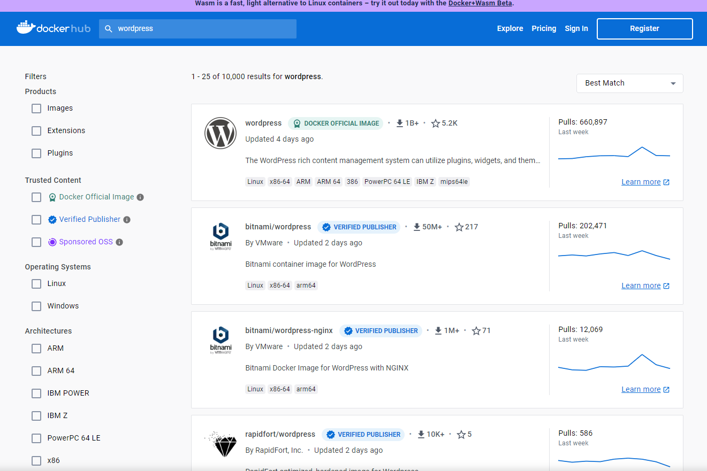Click the Register button
The height and width of the screenshot is (471, 707).
coord(645,29)
